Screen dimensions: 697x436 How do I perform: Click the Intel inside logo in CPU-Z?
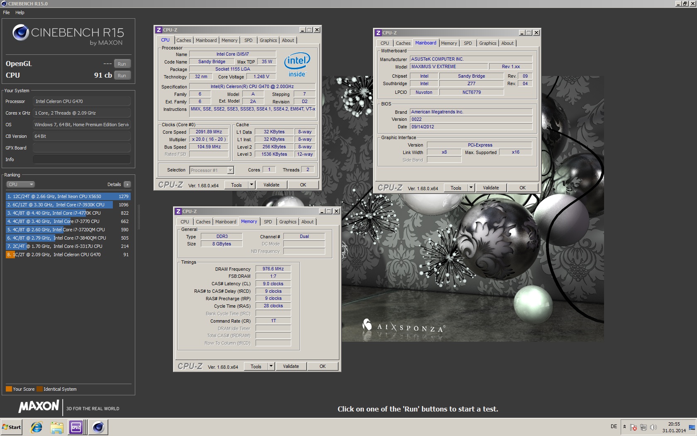[x=297, y=65]
